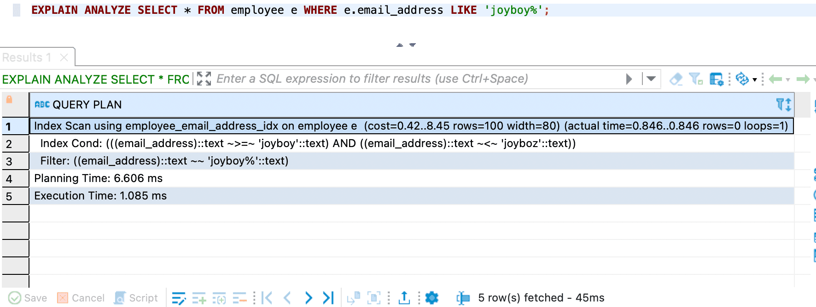This screenshot has height=307, width=816.
Task: Open the refresh options dropdown arrow
Action: [x=755, y=80]
